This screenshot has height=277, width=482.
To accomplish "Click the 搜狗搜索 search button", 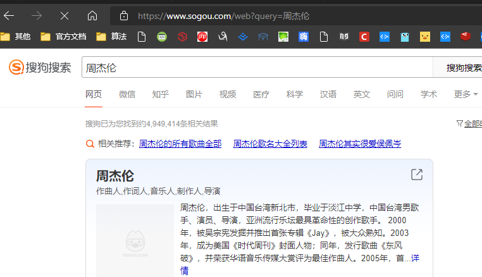I will click(x=458, y=67).
